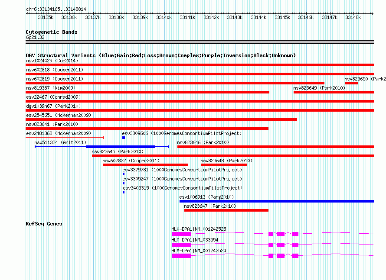
Task: Select esv2481368 (McKernan2009) label
Action: click(59, 133)
